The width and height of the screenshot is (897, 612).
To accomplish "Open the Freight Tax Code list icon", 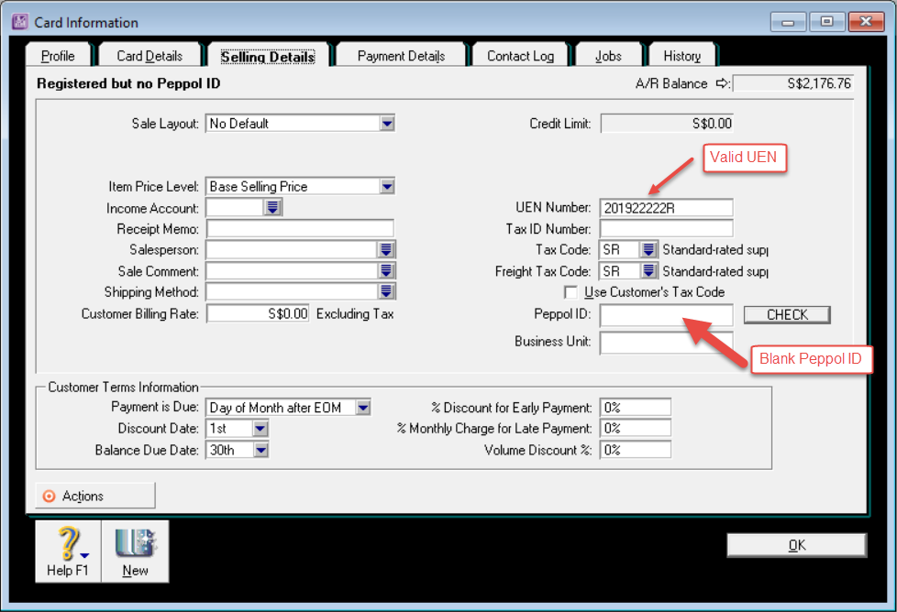I will pos(648,271).
